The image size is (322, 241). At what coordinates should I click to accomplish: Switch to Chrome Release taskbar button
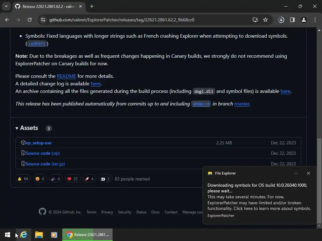pyautogui.click(x=87, y=235)
